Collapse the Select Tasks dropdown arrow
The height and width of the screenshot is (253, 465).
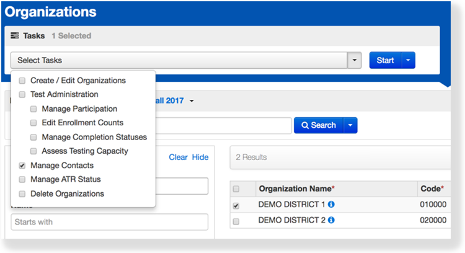coord(353,60)
